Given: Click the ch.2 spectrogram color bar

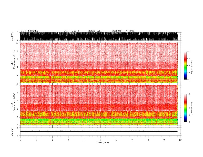Looking at the screenshot, I should click(185, 108).
